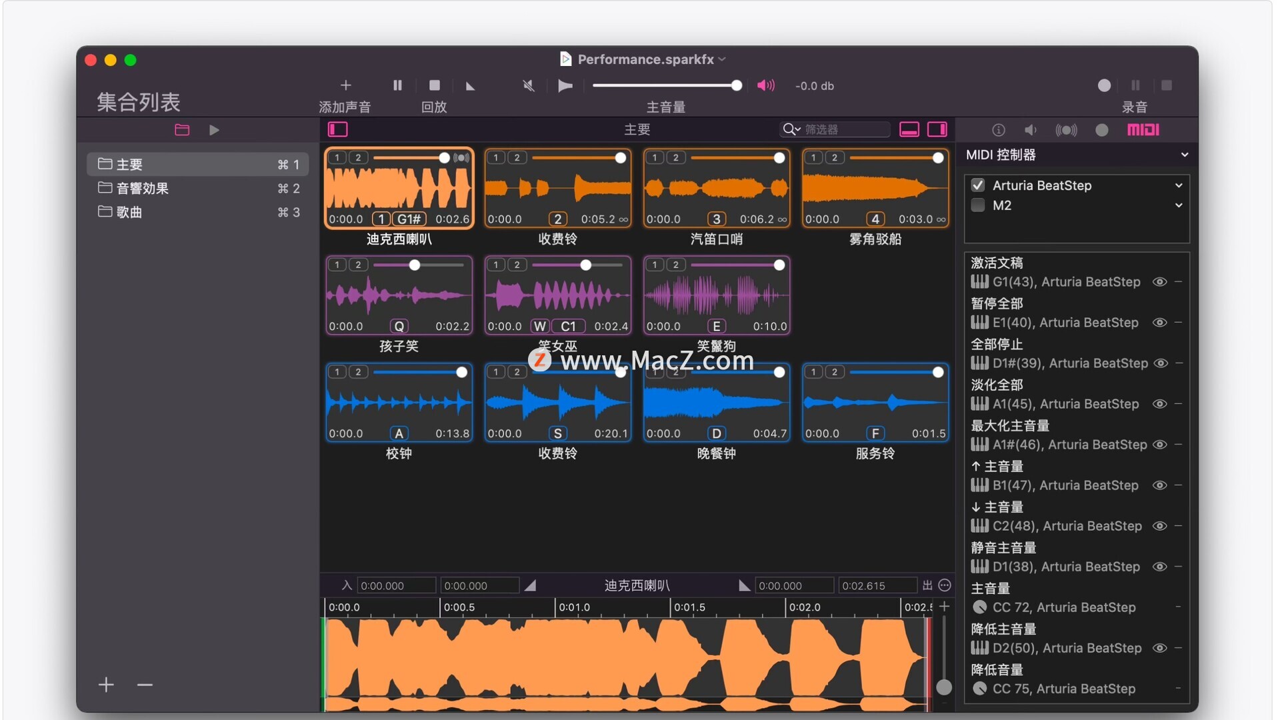Select the 主要 set in the sidebar
Viewport: 1280px width, 720px height.
point(197,164)
